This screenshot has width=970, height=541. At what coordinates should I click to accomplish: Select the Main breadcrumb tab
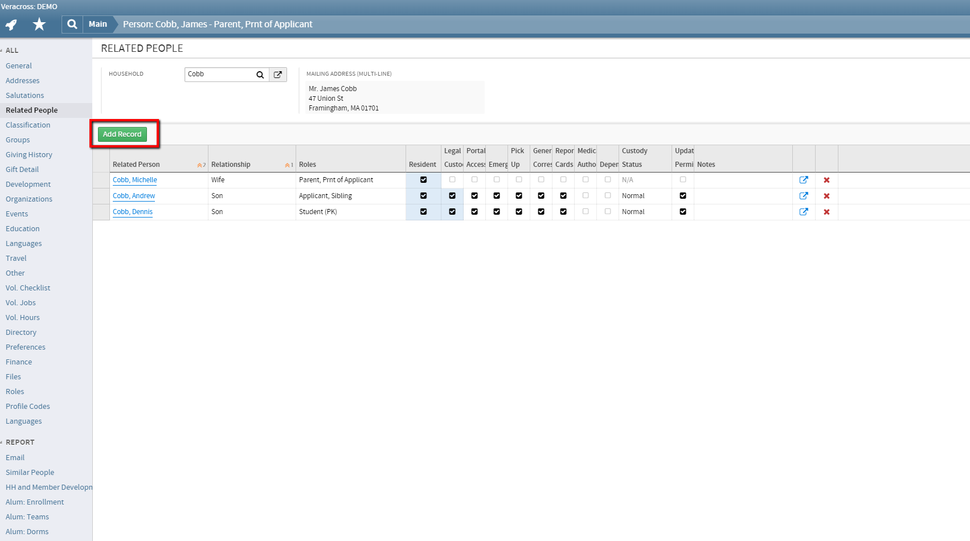97,24
